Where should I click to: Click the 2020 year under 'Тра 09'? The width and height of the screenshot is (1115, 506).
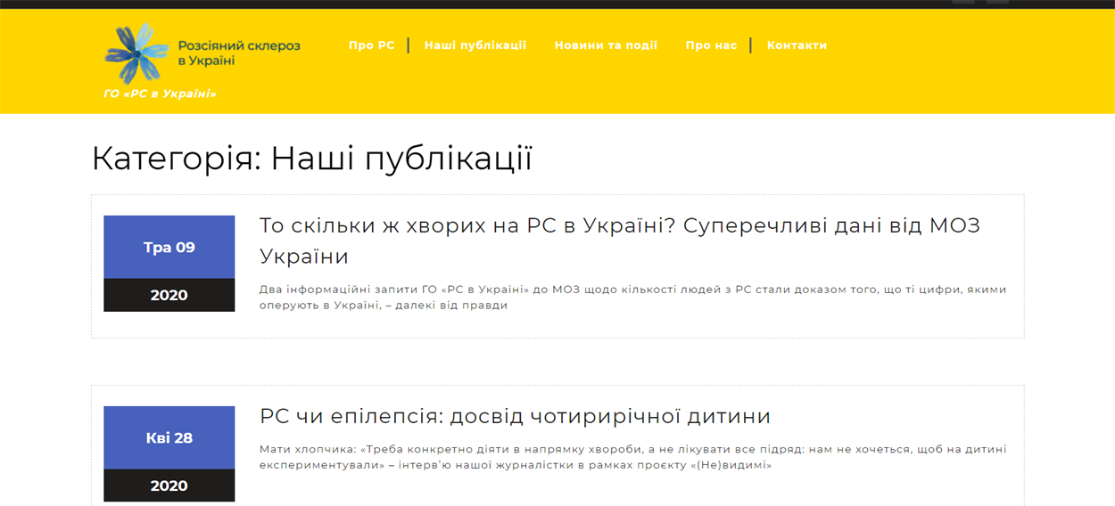coord(169,295)
